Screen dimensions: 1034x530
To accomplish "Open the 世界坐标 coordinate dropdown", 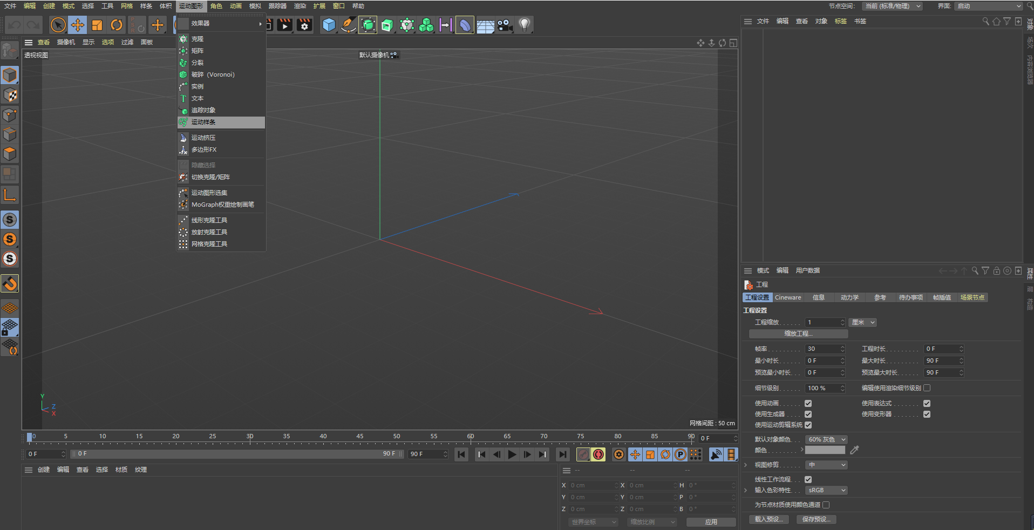I will click(x=593, y=522).
